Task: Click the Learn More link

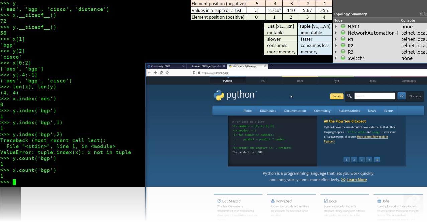Action: (357, 180)
